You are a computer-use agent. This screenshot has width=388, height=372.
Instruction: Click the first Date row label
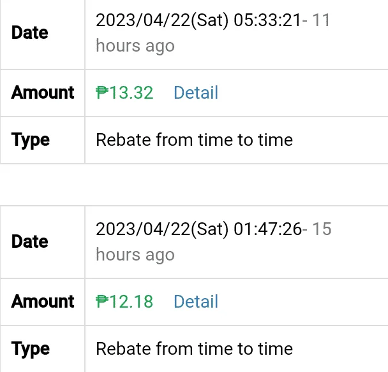30,33
